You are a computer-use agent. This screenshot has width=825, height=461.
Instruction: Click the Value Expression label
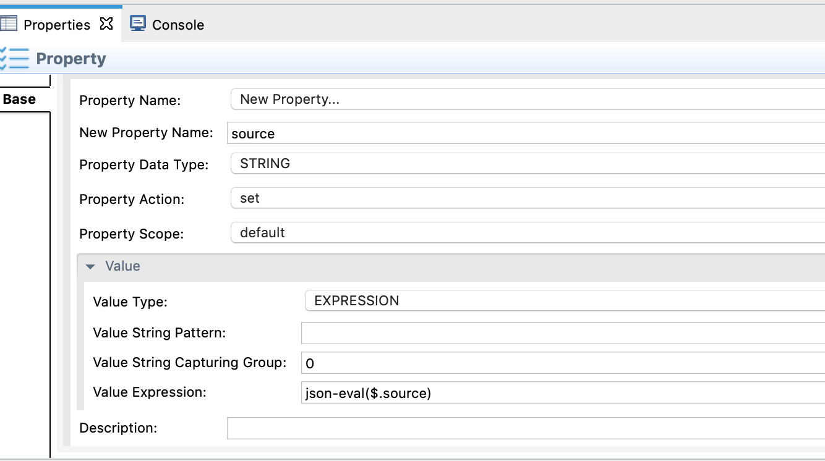tap(149, 392)
